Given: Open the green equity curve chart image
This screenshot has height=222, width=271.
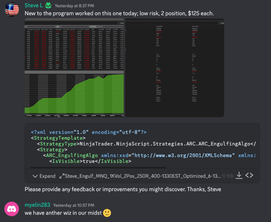Looking at the screenshot, I should coord(74,67).
